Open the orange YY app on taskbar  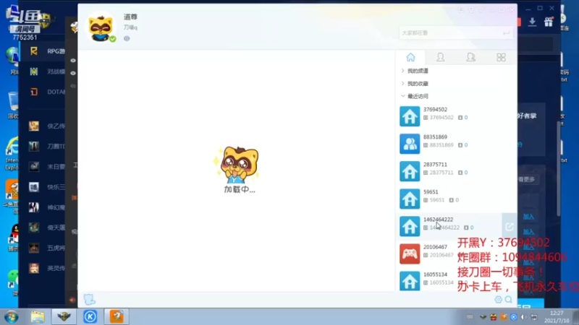(117, 317)
